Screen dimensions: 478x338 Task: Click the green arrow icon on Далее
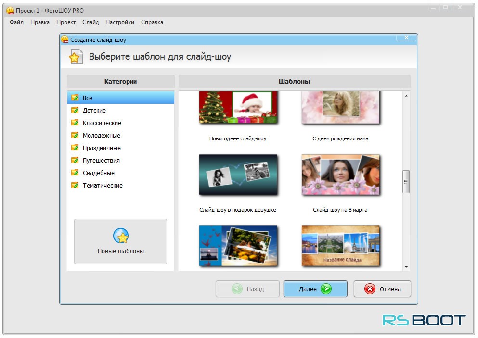(326, 288)
